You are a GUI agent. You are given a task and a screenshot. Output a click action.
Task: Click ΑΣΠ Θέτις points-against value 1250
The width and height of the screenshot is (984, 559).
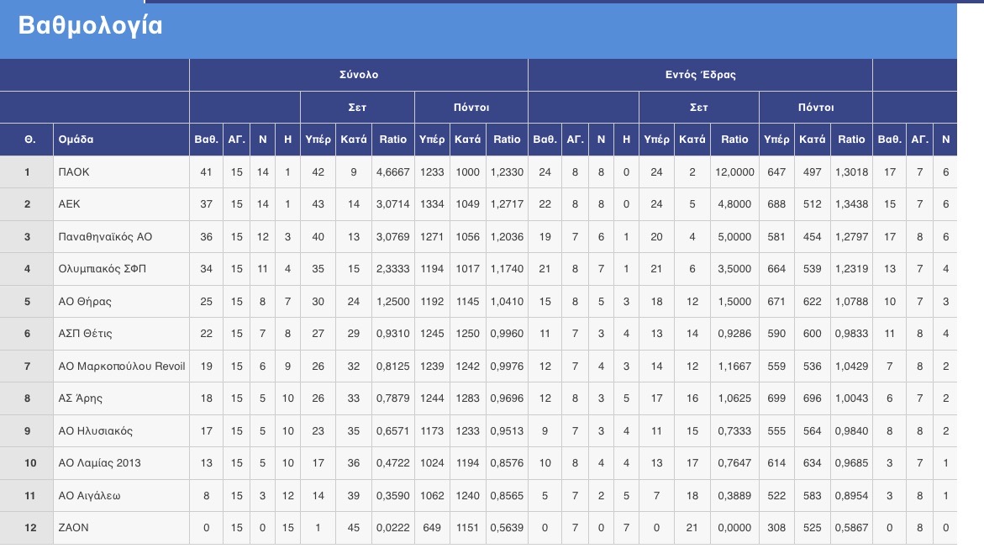pyautogui.click(x=467, y=334)
